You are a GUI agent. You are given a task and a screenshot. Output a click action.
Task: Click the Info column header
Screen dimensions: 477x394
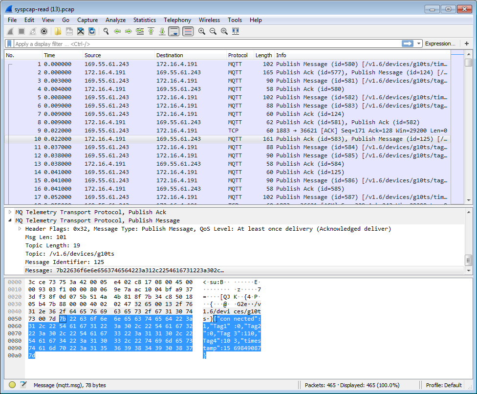pos(362,55)
